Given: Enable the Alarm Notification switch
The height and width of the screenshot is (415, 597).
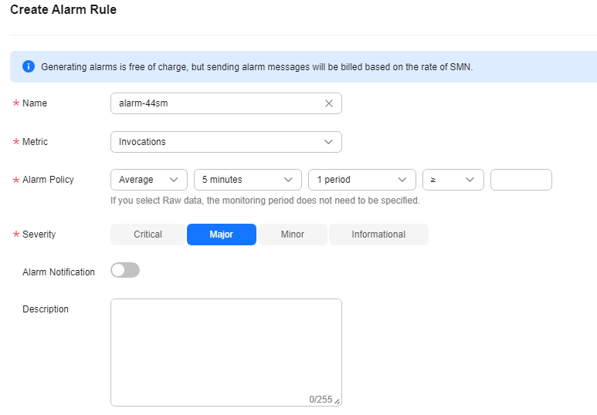Looking at the screenshot, I should click(x=125, y=270).
